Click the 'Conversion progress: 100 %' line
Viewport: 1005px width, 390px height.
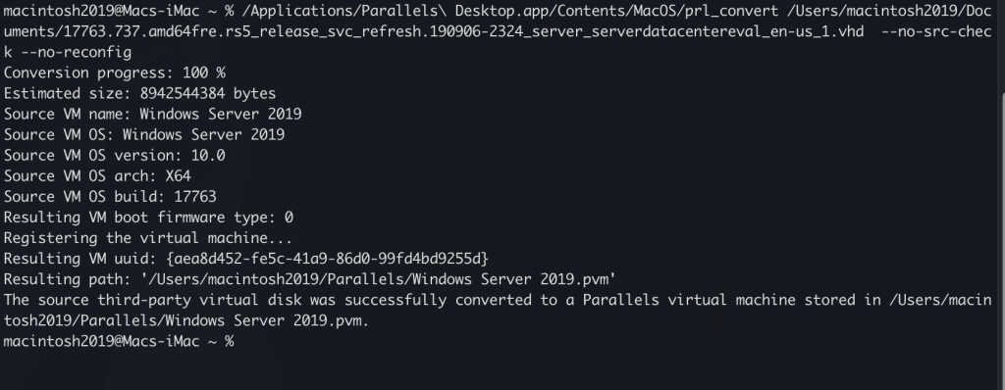pyautogui.click(x=115, y=73)
